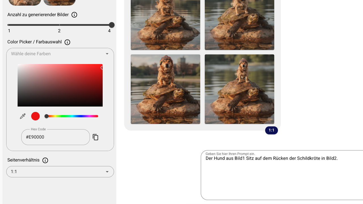The height and width of the screenshot is (204, 363).
Task: Click the label 1 under image count slider
Action: tap(9, 31)
